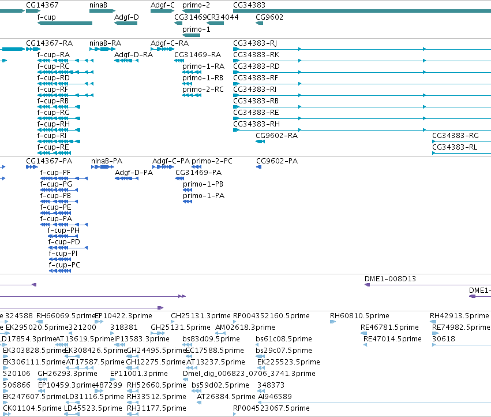Click protein f-cup-PF
491x417 pixels.
tap(55, 173)
